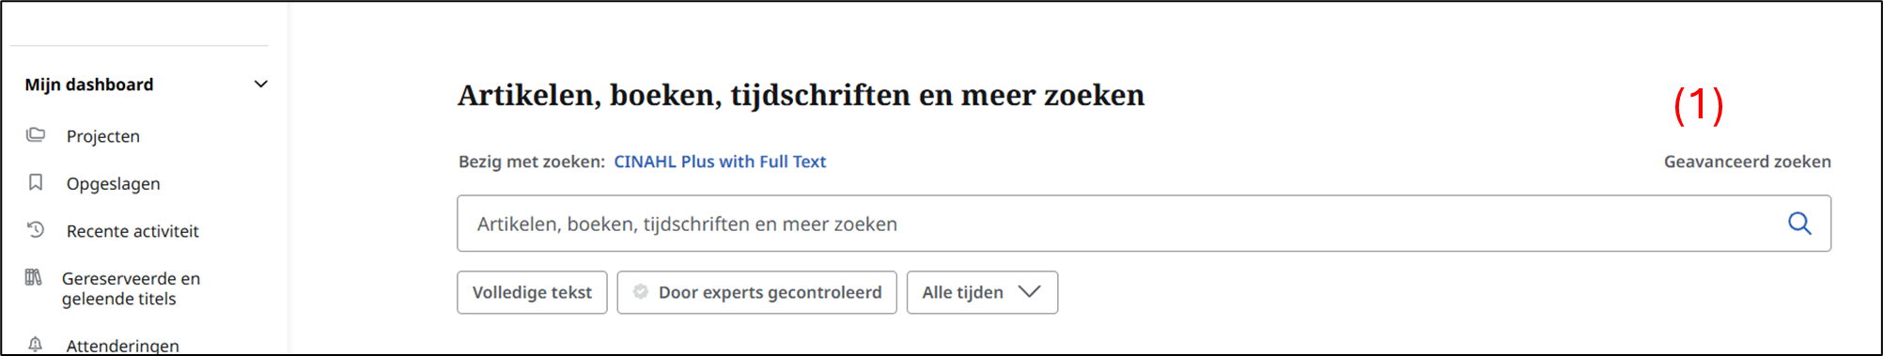Click the magnifying glass search icon
Screen dimensions: 1883x356
(1799, 224)
